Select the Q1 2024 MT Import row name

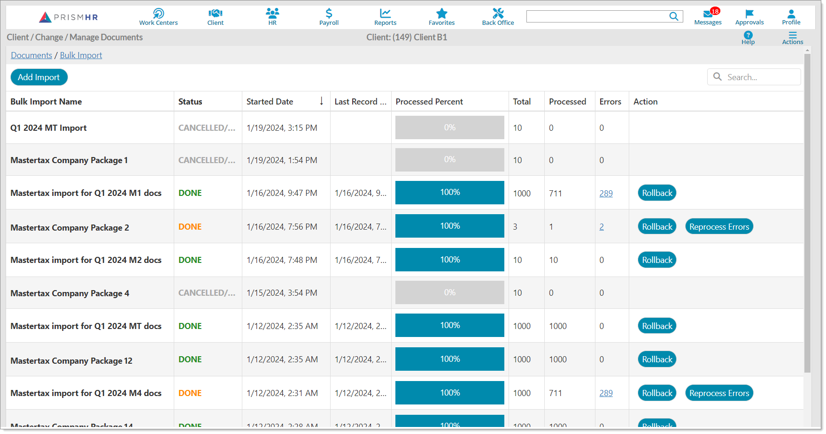point(48,128)
